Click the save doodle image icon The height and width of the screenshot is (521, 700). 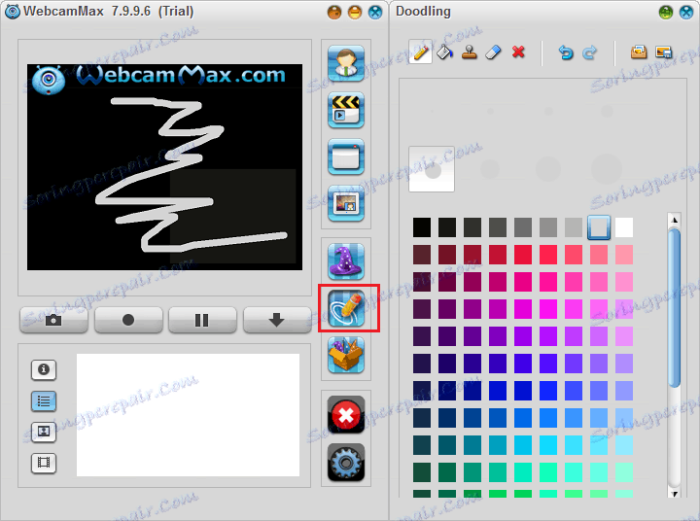click(663, 52)
